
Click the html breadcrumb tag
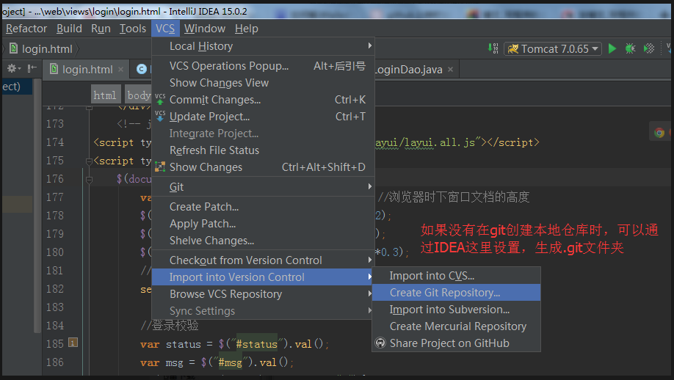pos(105,95)
